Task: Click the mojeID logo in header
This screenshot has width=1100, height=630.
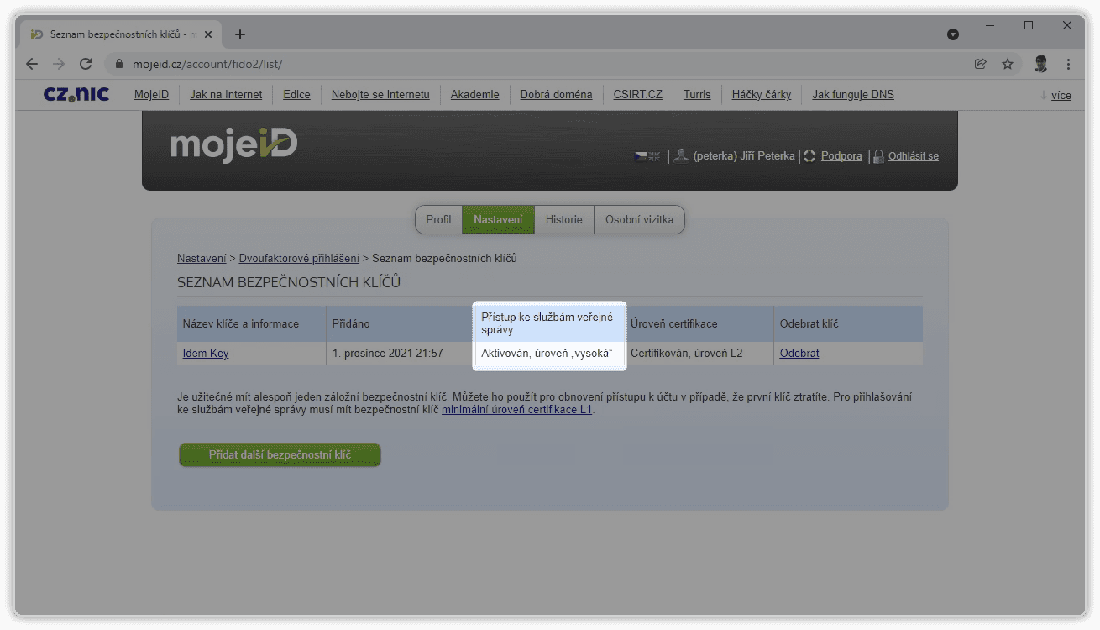Action: [233, 144]
